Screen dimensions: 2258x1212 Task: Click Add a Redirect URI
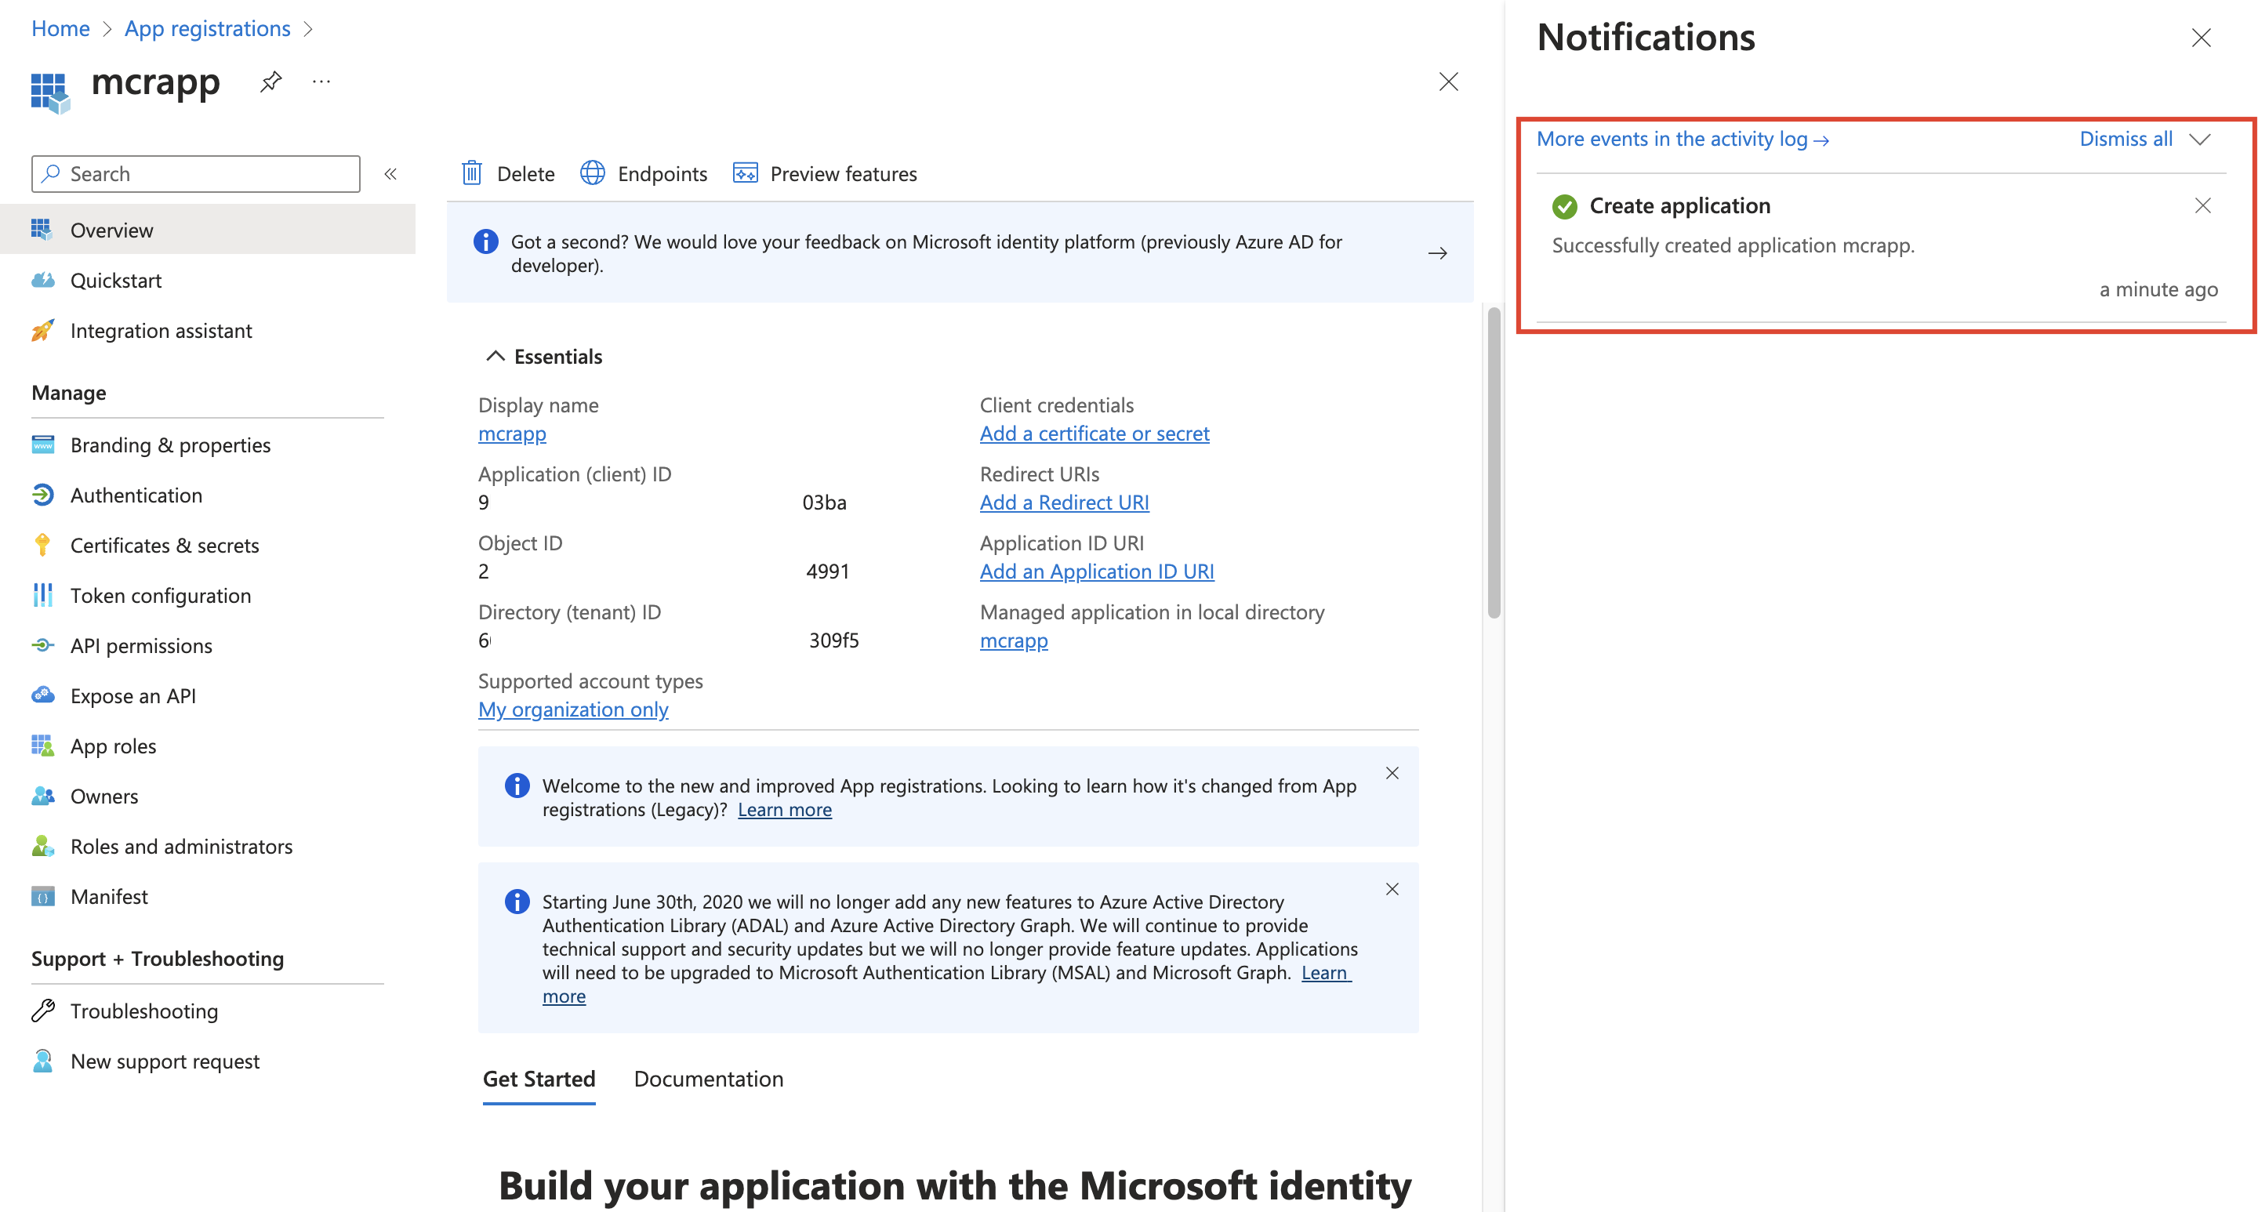[x=1064, y=503]
